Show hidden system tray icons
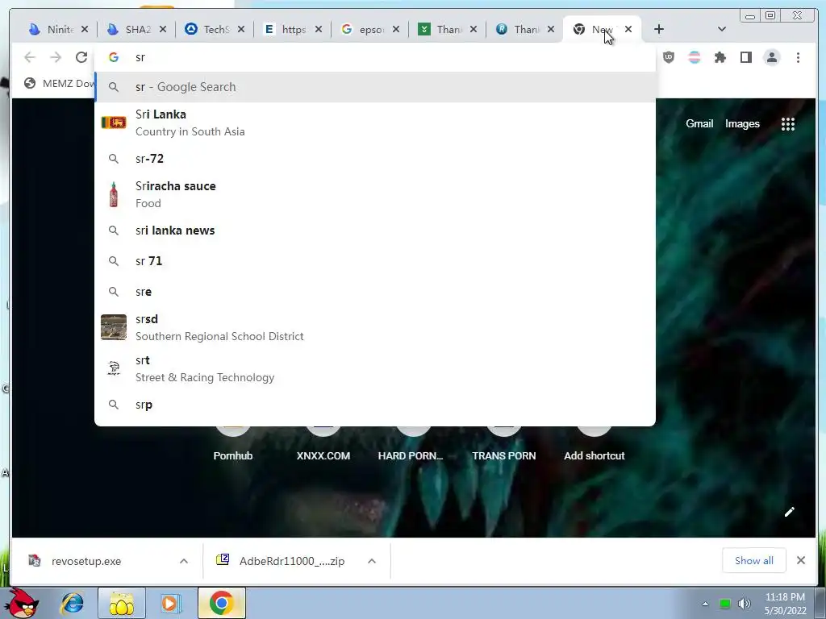This screenshot has height=619, width=826. pyautogui.click(x=705, y=604)
